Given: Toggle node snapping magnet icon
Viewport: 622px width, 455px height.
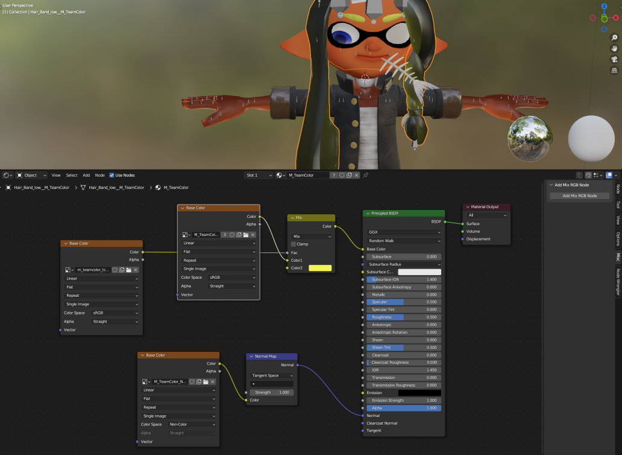Looking at the screenshot, I should [x=588, y=175].
